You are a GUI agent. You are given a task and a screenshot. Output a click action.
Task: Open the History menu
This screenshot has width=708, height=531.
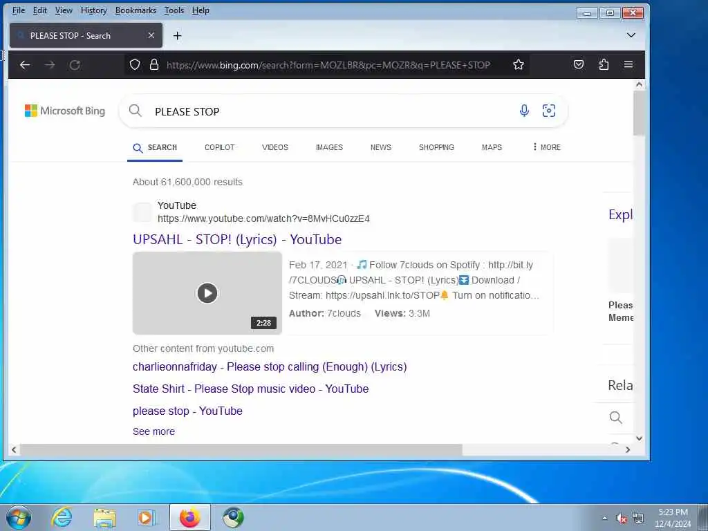93,10
